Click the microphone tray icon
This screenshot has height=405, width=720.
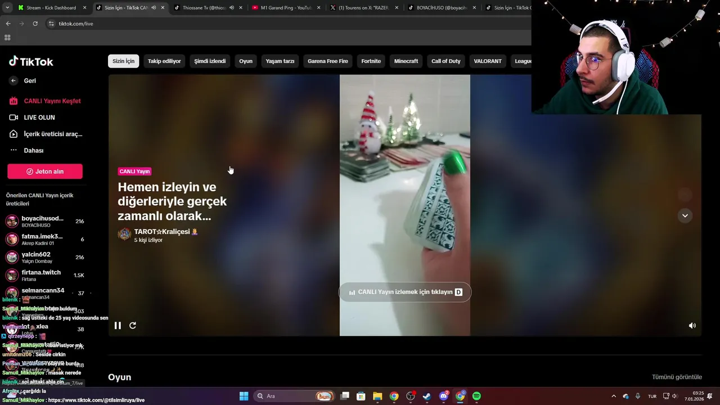[x=637, y=396]
